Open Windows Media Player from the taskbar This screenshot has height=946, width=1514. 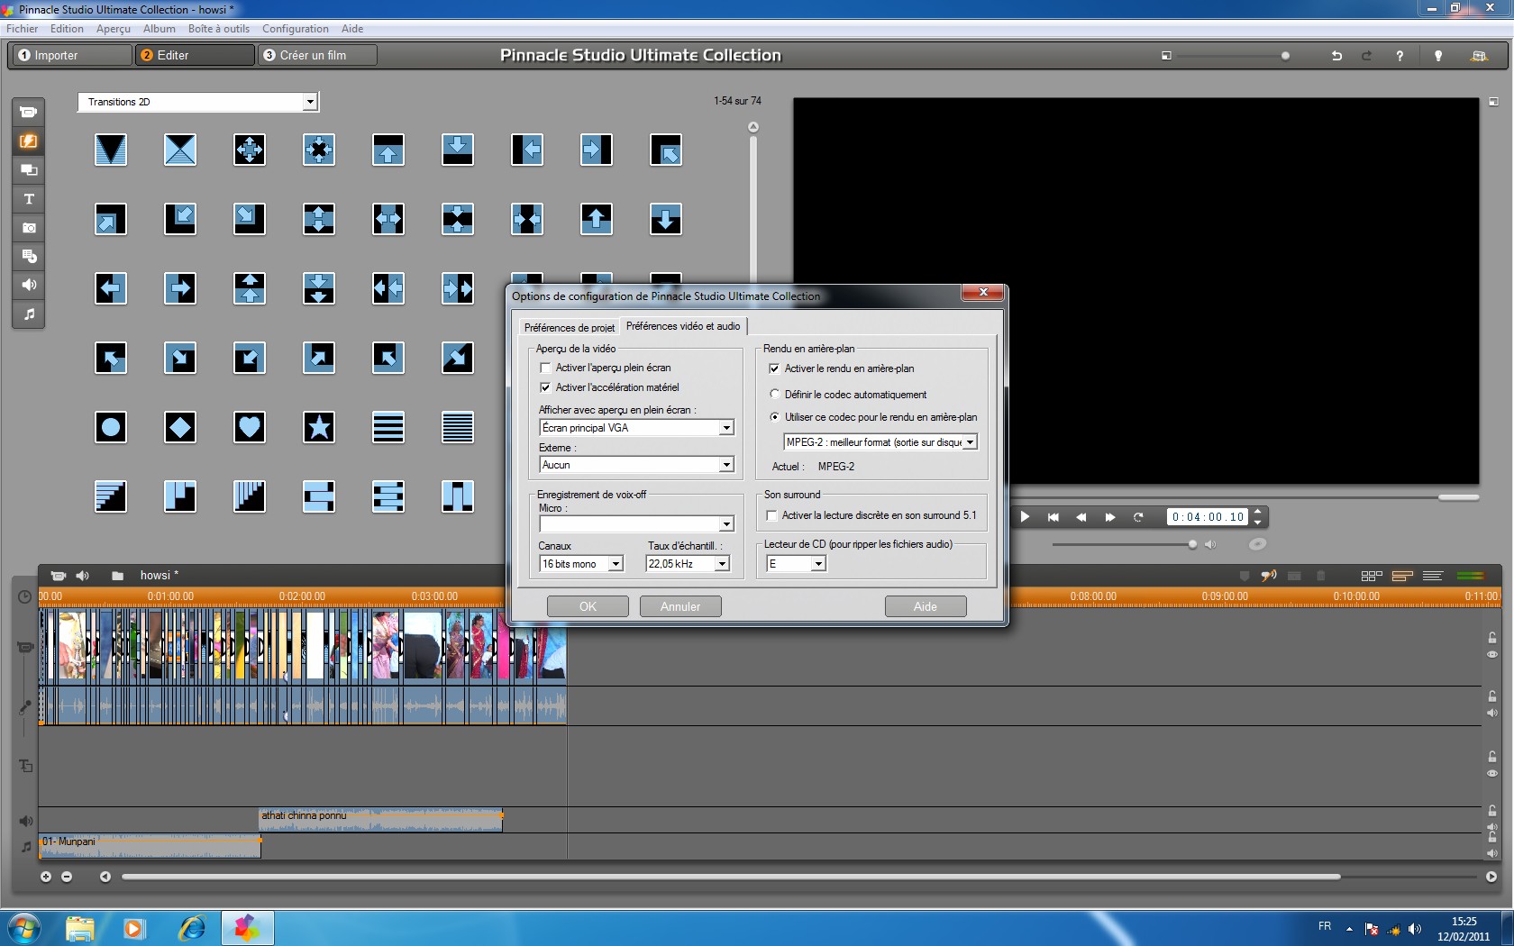tap(134, 927)
